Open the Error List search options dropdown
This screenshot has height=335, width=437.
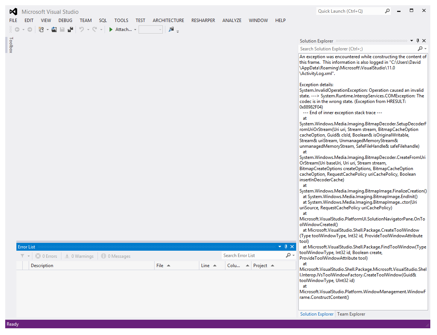pos(294,256)
